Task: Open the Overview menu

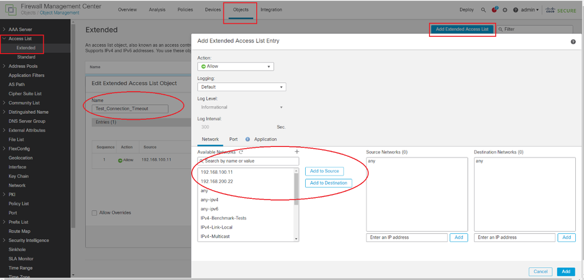Action: (x=127, y=10)
